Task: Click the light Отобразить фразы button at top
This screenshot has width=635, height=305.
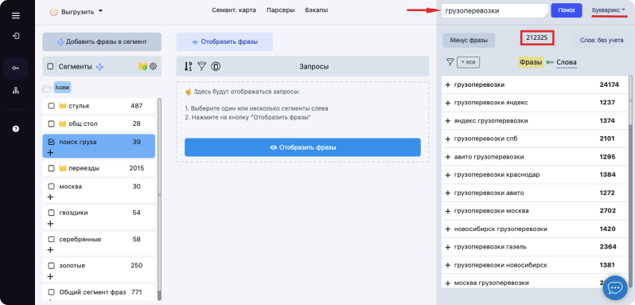Action: (x=224, y=41)
